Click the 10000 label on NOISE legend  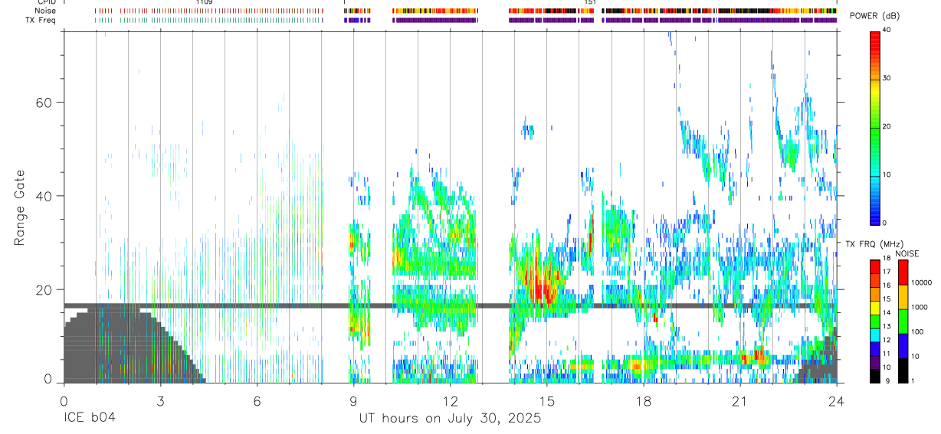click(922, 282)
